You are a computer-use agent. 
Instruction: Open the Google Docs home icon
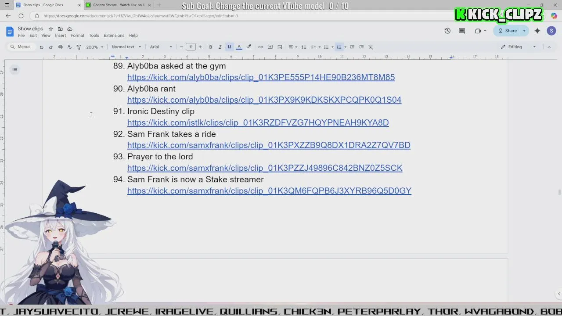click(x=10, y=31)
